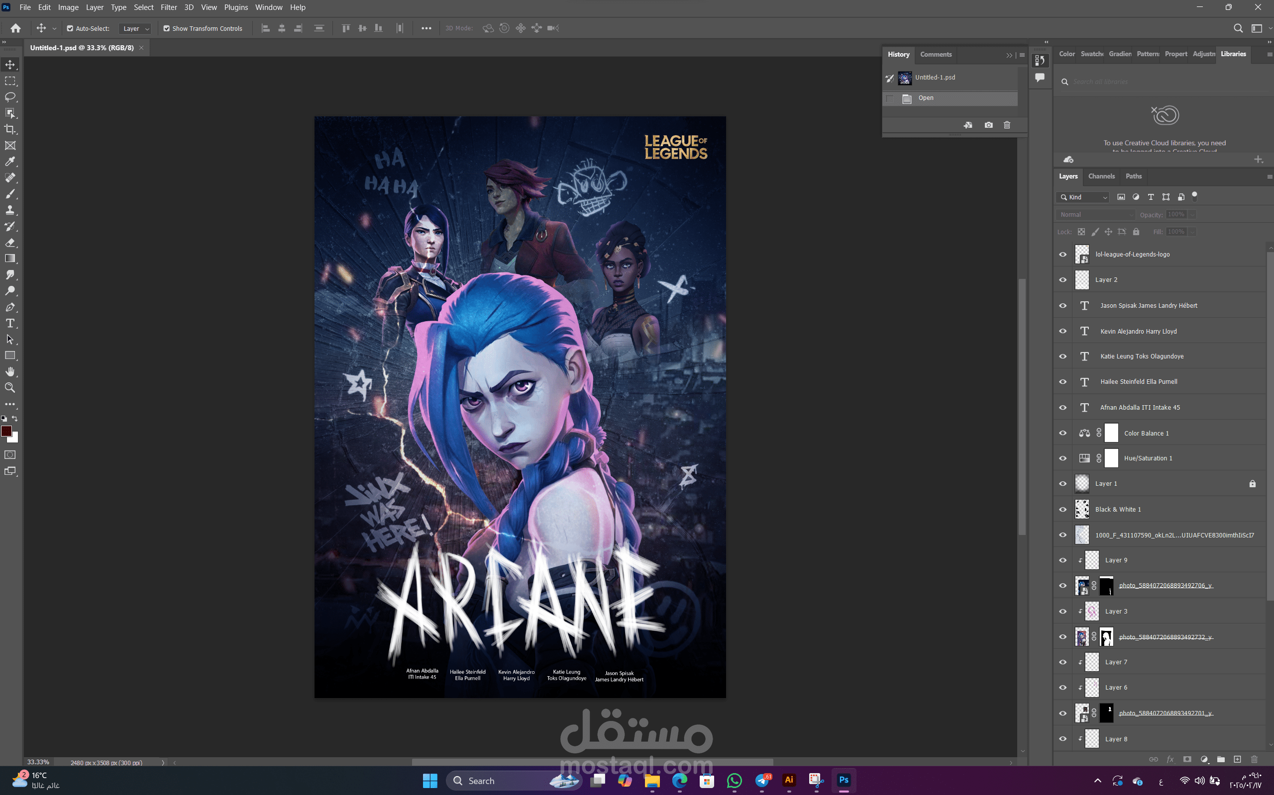Viewport: 1274px width, 795px height.
Task: Toggle visibility of Layer 1
Action: (x=1062, y=484)
